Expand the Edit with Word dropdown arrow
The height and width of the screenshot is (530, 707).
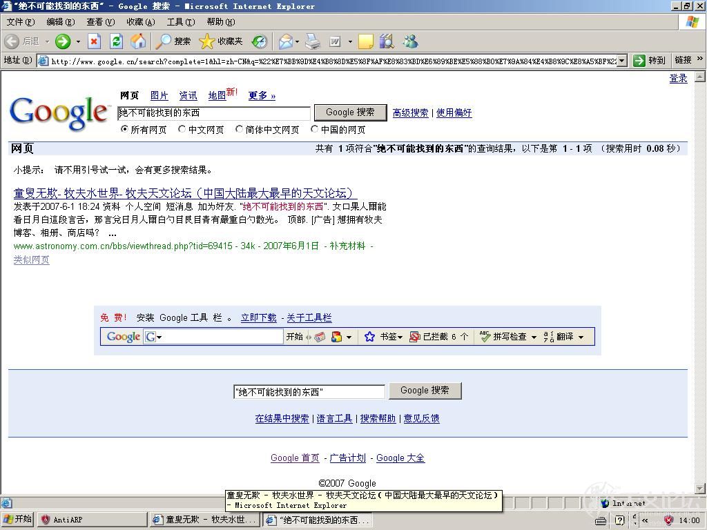point(350,41)
